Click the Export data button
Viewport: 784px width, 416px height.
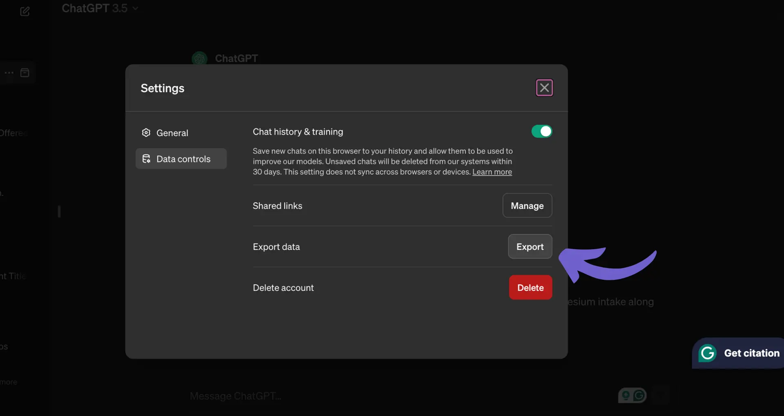[x=530, y=246]
